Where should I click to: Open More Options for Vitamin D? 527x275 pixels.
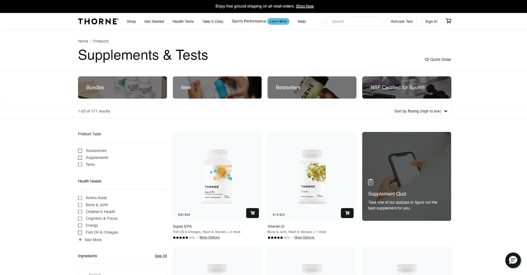[304, 237]
